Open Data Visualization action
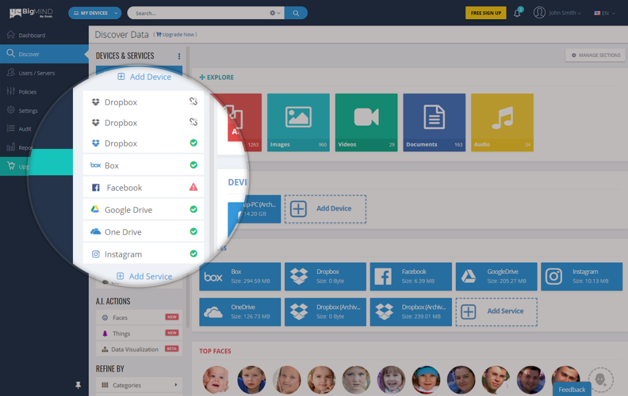This screenshot has width=628, height=396. pyautogui.click(x=139, y=349)
